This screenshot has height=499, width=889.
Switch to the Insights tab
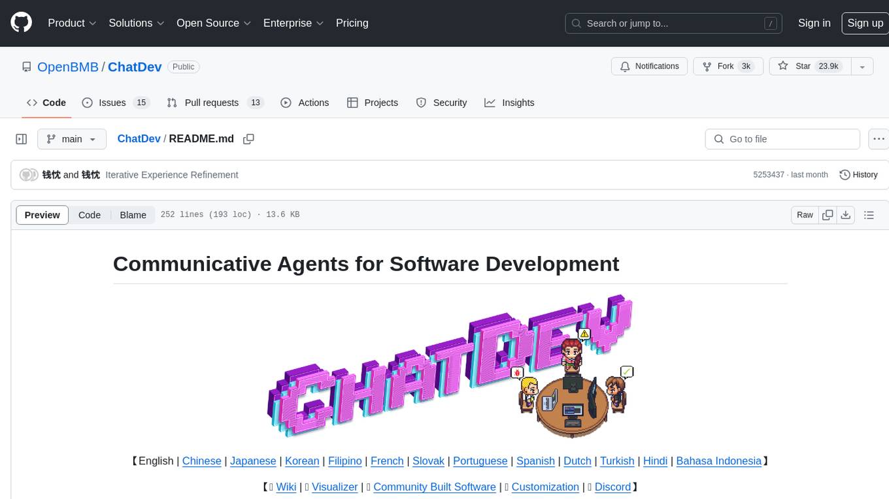tap(509, 103)
